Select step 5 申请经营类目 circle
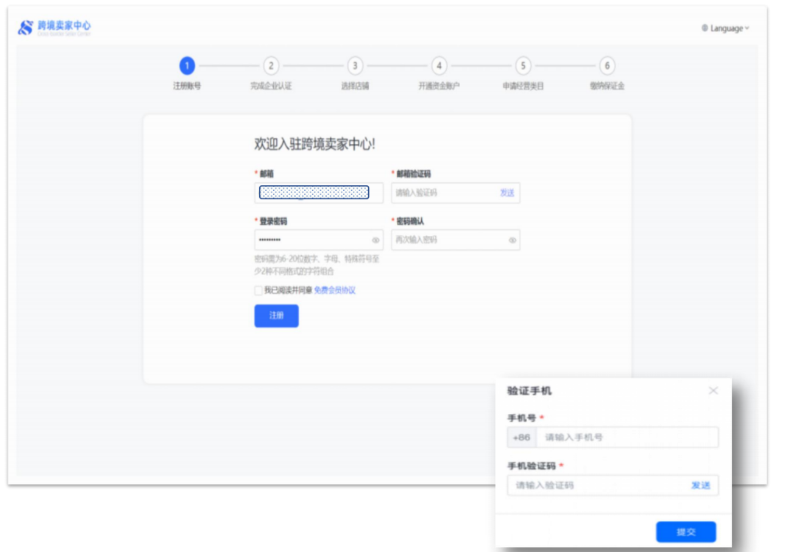 [523, 66]
